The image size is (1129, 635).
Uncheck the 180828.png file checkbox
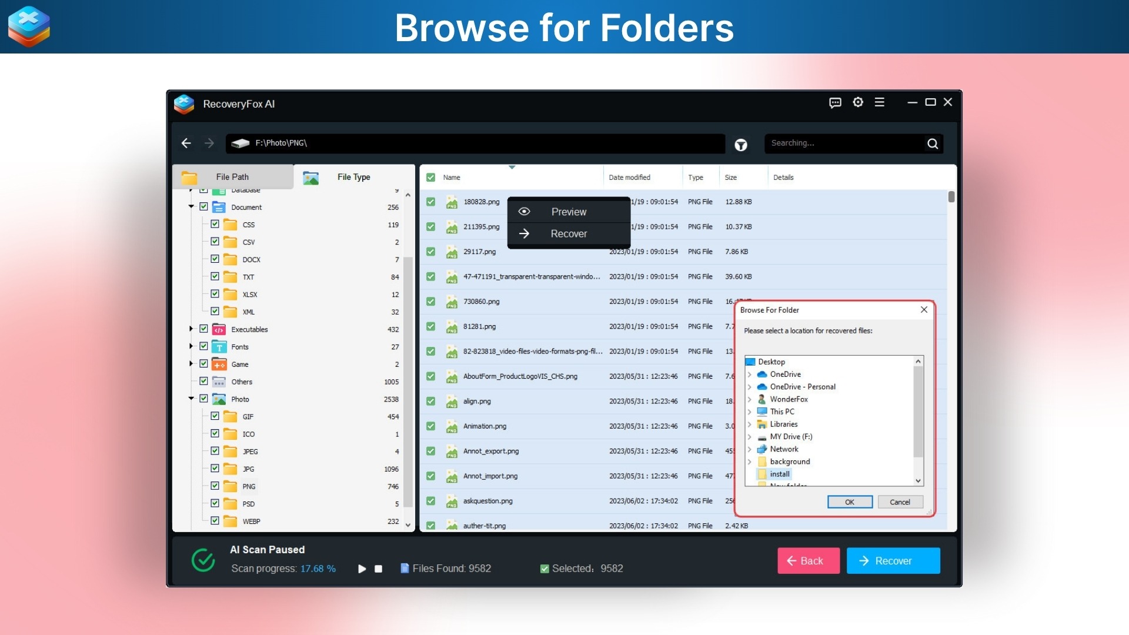(x=431, y=202)
